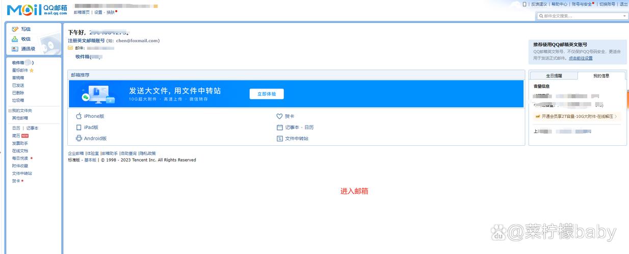Open 反馈建议 in top bar
Viewport: 629px width, 254px height.
coord(539,4)
